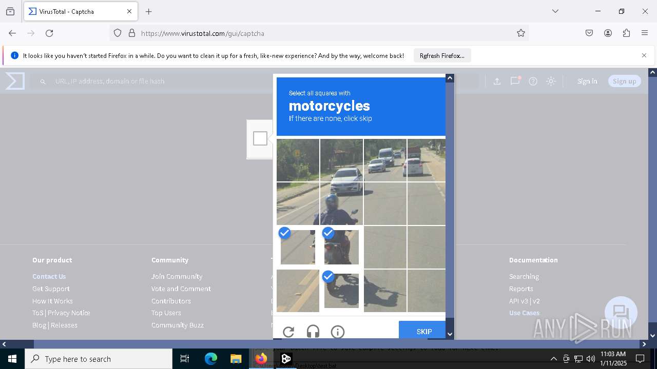The width and height of the screenshot is (657, 369).
Task: Switch to Firefox taskbar icon
Action: tap(261, 359)
